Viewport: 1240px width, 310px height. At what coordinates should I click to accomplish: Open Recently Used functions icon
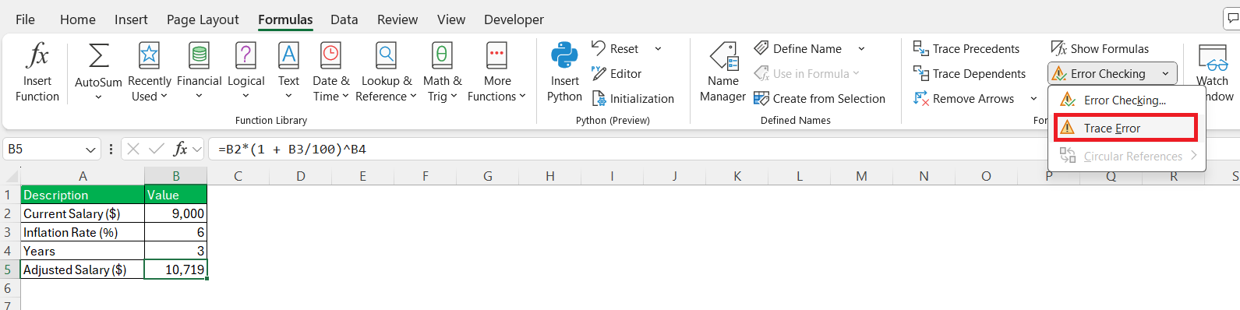149,56
